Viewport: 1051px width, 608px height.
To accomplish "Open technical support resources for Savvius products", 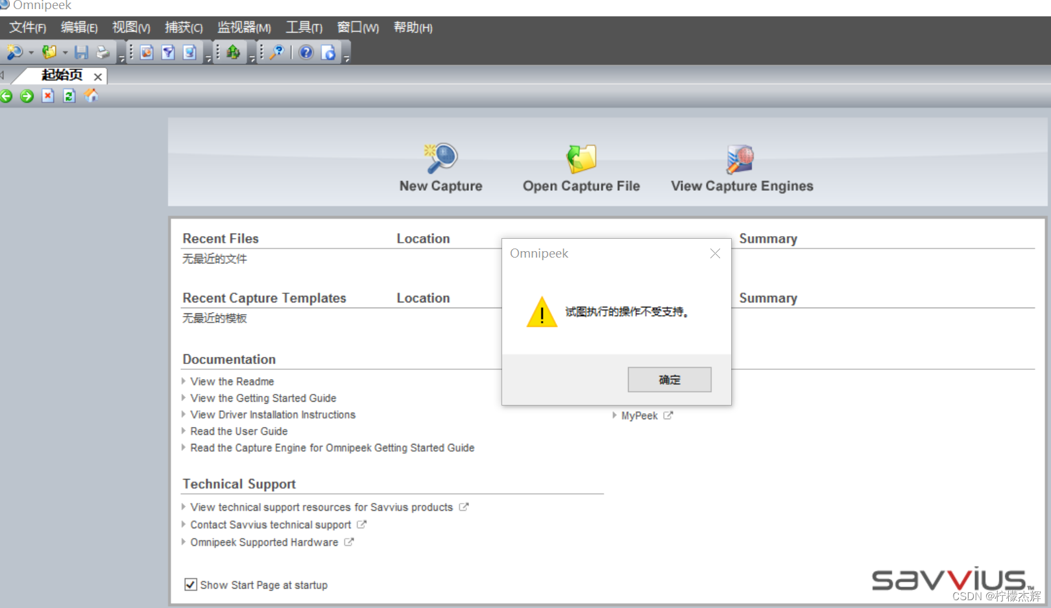I will [x=322, y=507].
